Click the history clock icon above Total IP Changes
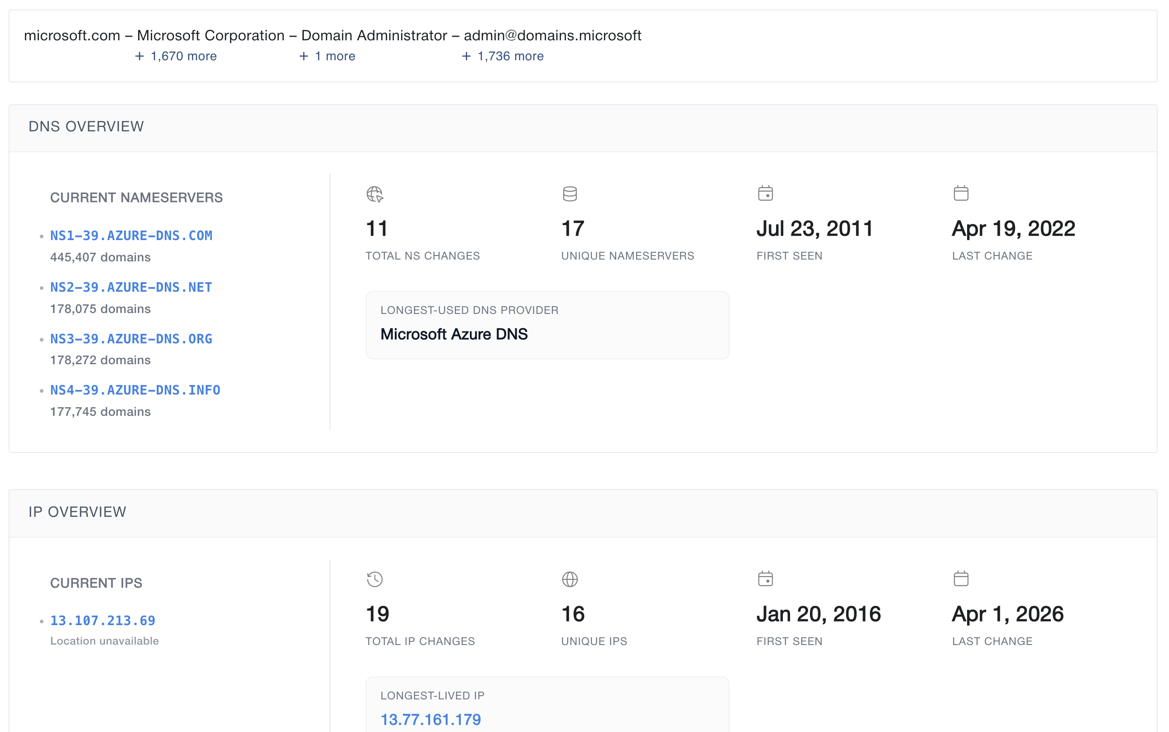 [374, 579]
